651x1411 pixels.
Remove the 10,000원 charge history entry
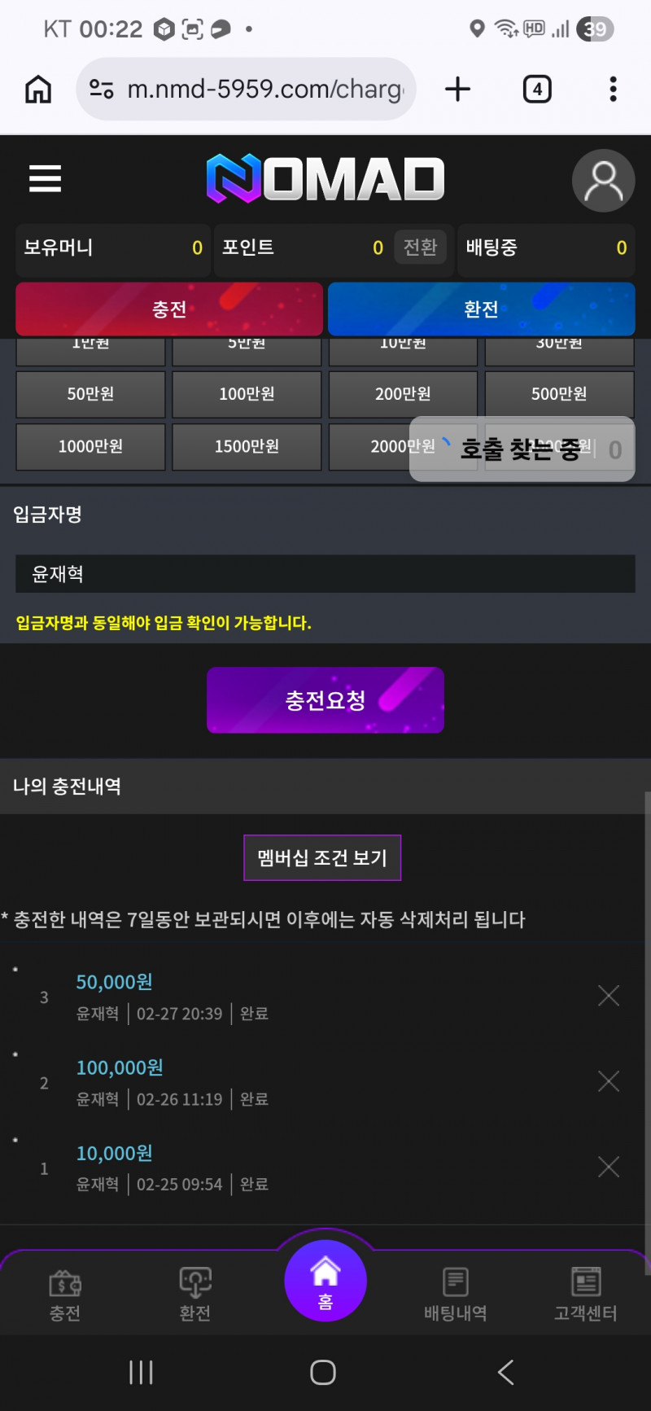[609, 1167]
